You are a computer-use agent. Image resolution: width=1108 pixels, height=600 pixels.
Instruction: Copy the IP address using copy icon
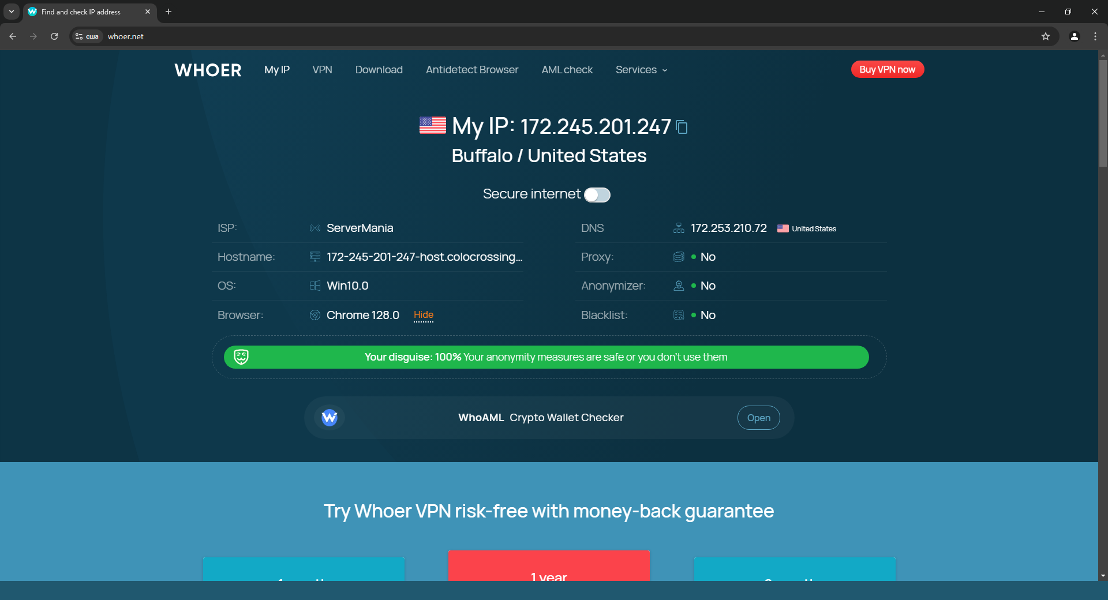(x=682, y=127)
